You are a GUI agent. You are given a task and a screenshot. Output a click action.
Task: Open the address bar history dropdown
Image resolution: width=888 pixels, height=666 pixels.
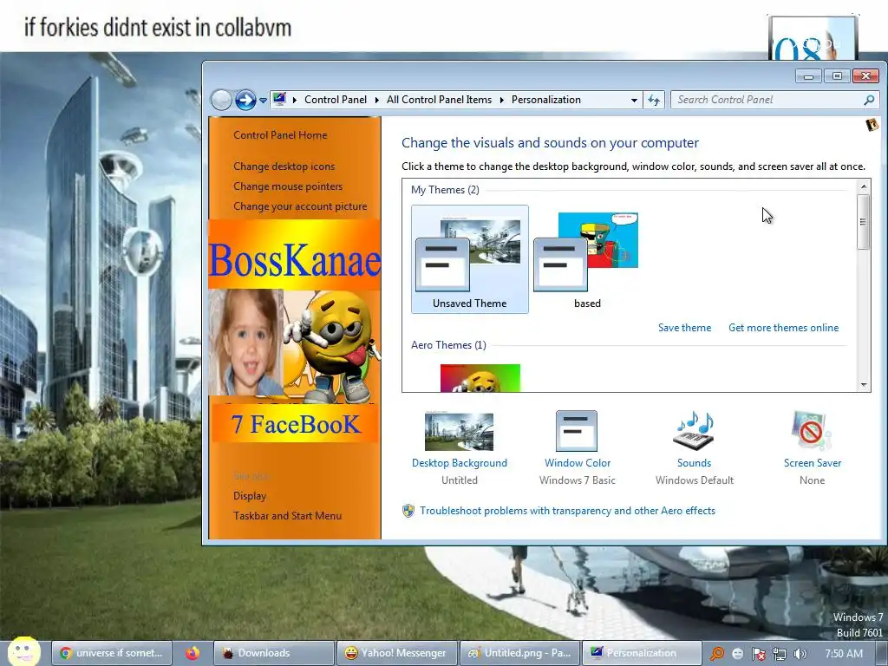click(634, 101)
